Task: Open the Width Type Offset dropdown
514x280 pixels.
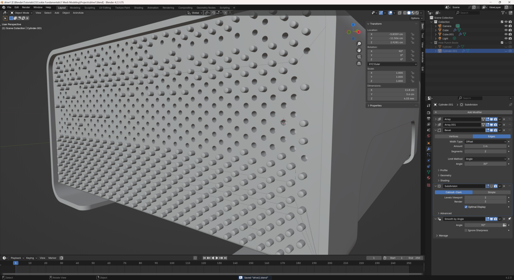Action: (485, 141)
